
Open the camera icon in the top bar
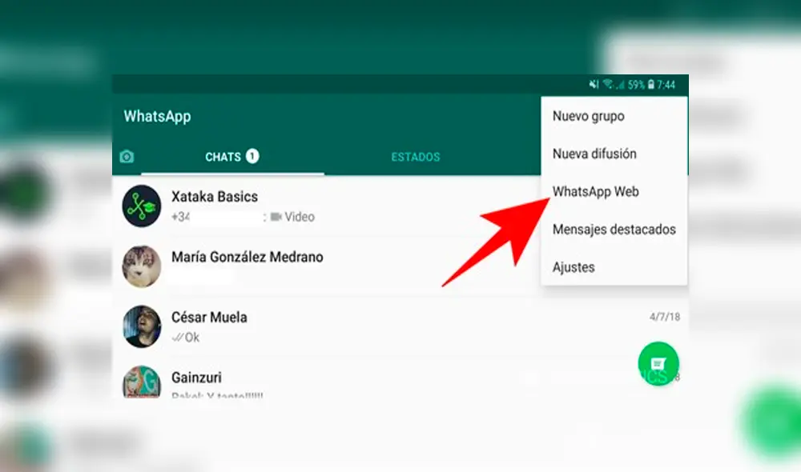126,156
